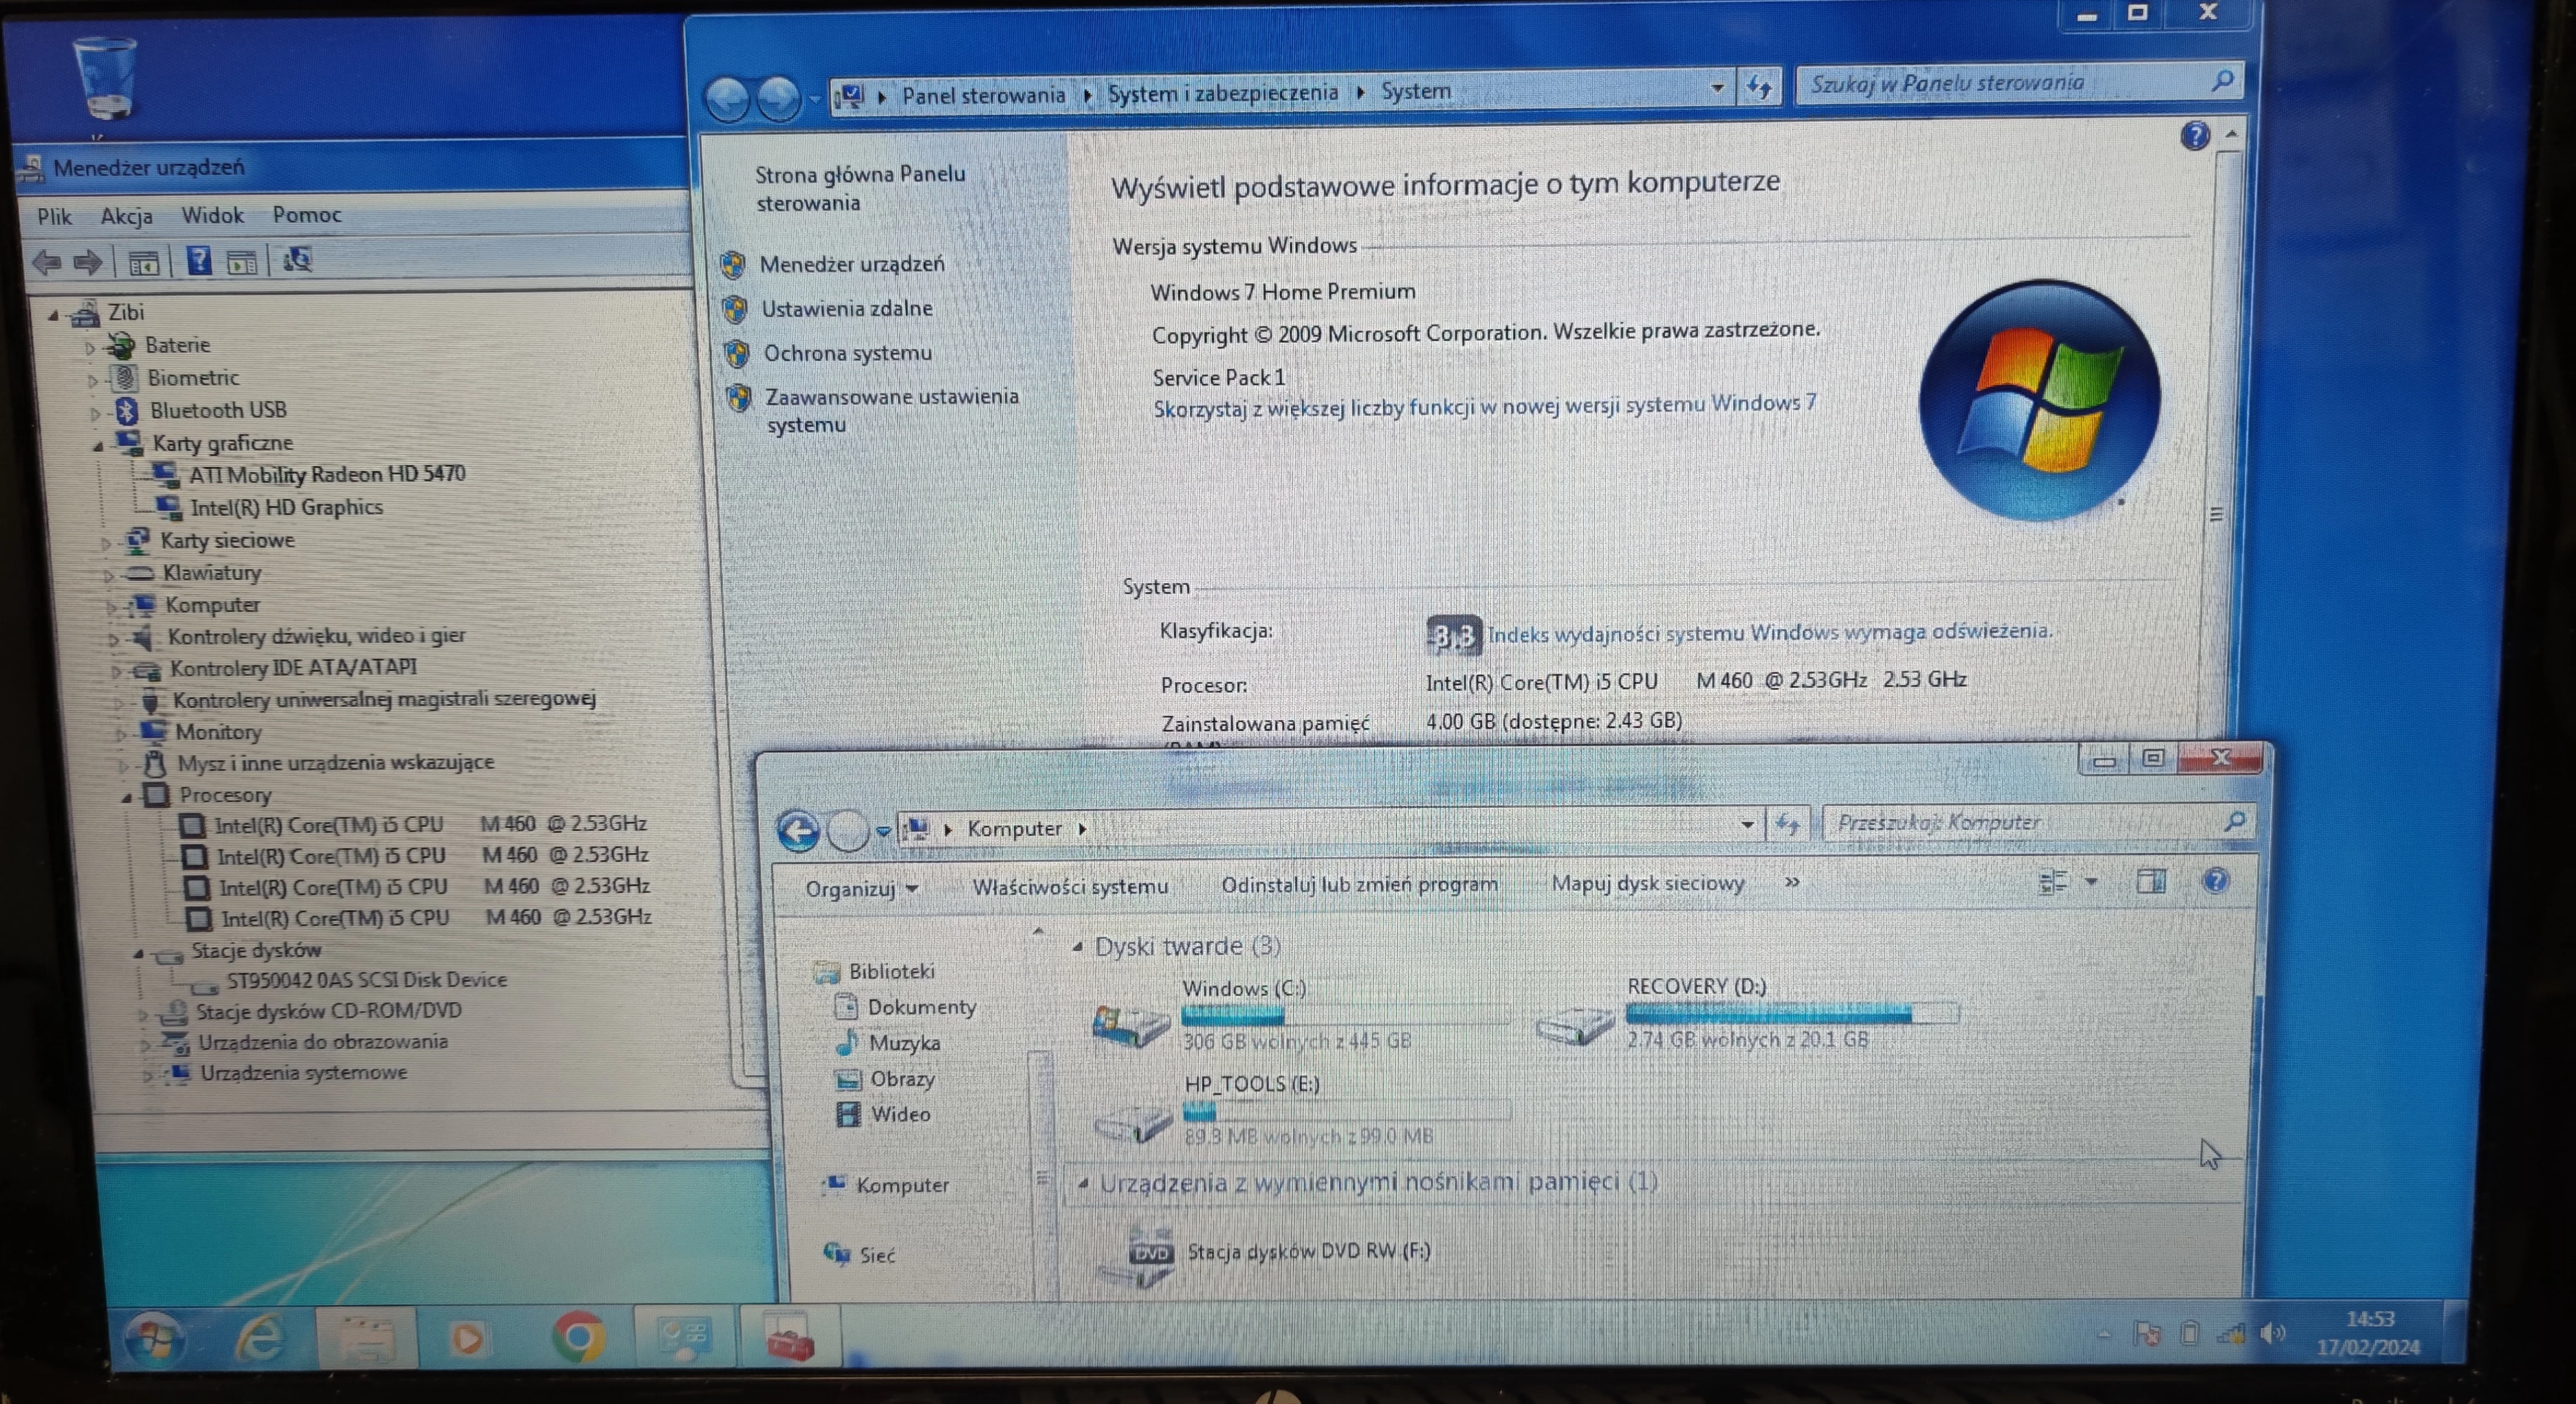This screenshot has width=2576, height=1404.
Task: Open the volume control in the system tray
Action: [2274, 1333]
